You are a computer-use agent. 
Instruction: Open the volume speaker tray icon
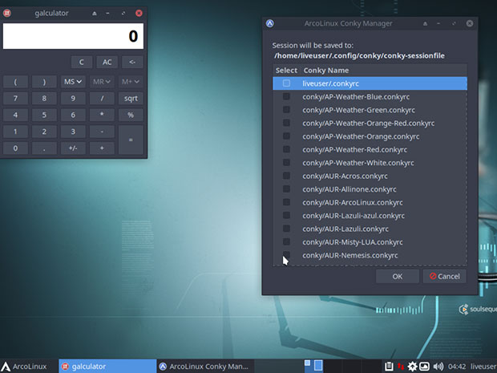coord(438,367)
